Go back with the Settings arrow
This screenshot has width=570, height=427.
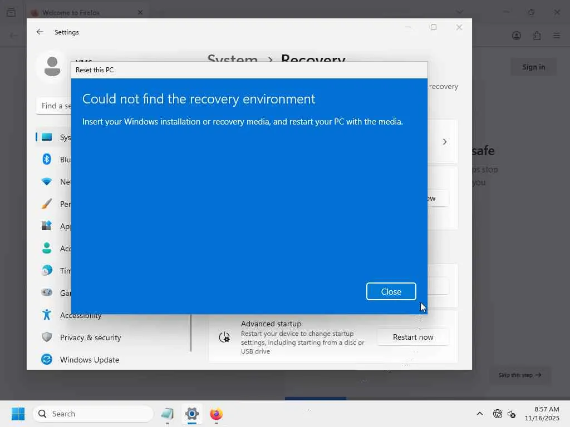40,32
